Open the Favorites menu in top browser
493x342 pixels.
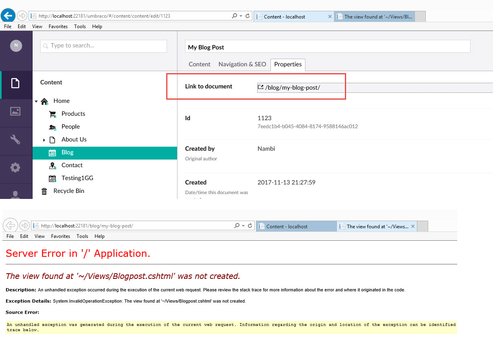click(58, 27)
